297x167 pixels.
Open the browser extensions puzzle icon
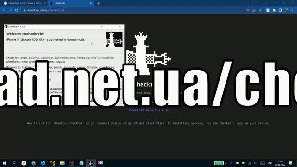pyautogui.click(x=274, y=10)
